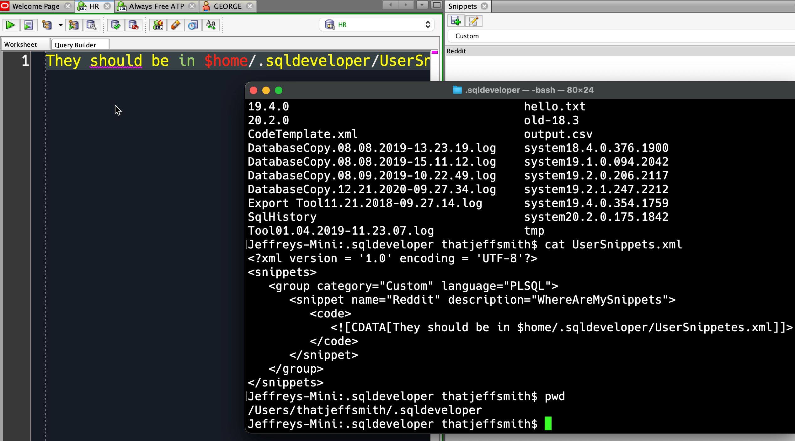This screenshot has width=795, height=441.
Task: Add a new snippet with plus icon
Action: coord(456,21)
